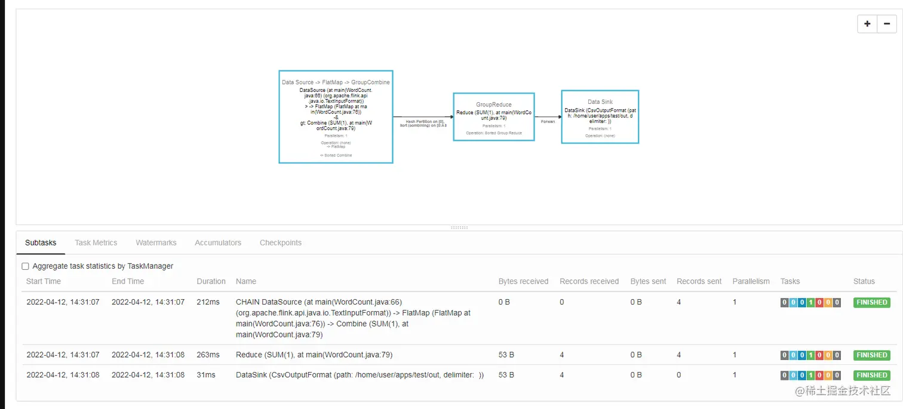This screenshot has height=409, width=903.
Task: Select the Data Source -> FlatMap -> GroupCombine node
Action: click(x=336, y=116)
